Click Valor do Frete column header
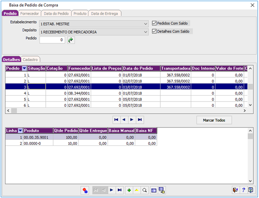Viewport: 259px width, 198px height. coord(230,68)
